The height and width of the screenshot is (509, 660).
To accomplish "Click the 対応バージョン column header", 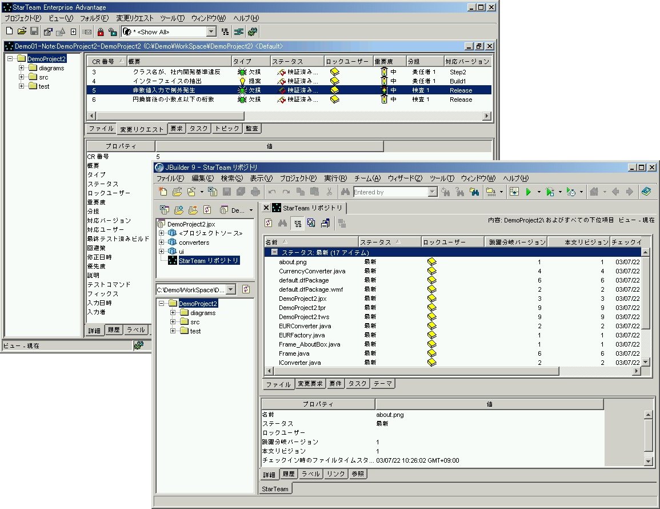I will coord(467,62).
